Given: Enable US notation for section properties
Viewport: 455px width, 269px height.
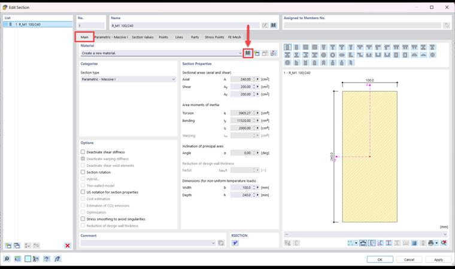Looking at the screenshot, I should (83, 192).
